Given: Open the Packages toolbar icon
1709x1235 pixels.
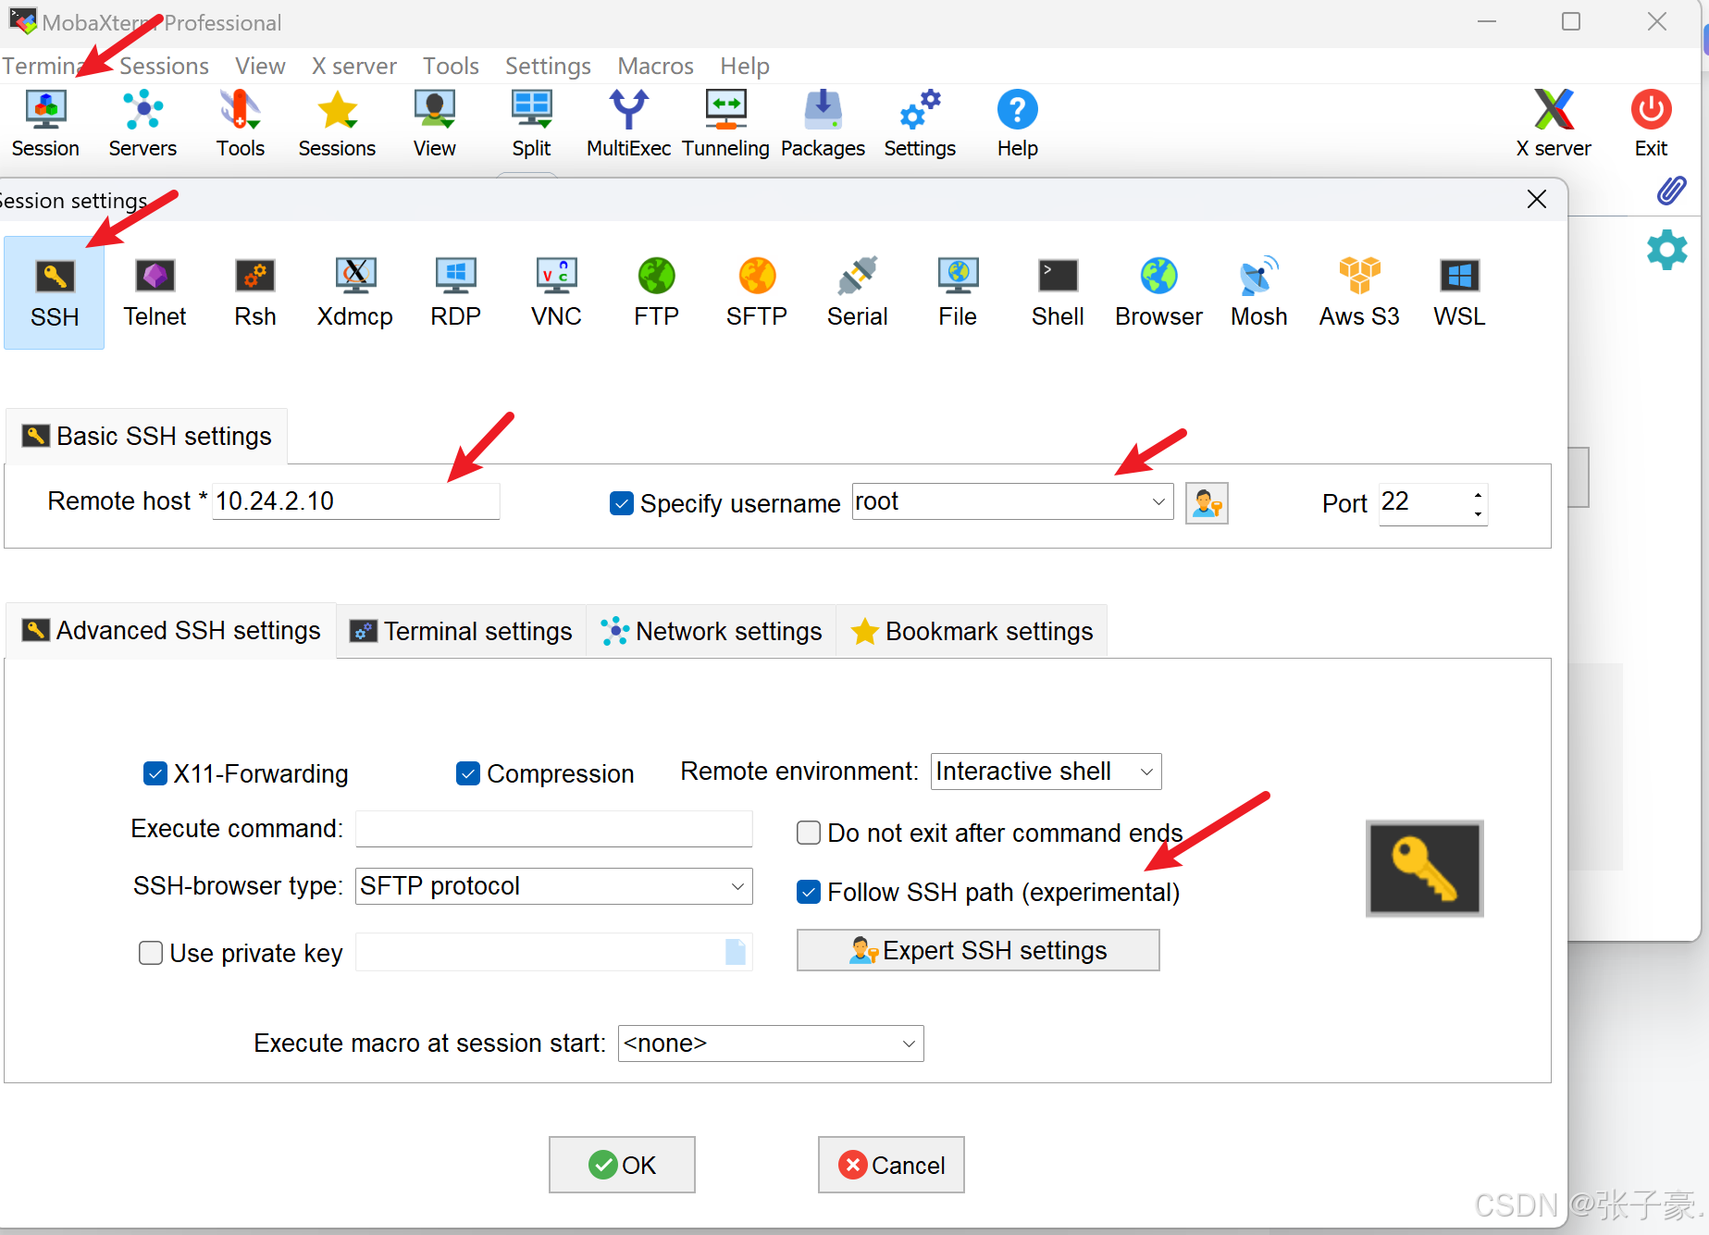Looking at the screenshot, I should (x=823, y=124).
